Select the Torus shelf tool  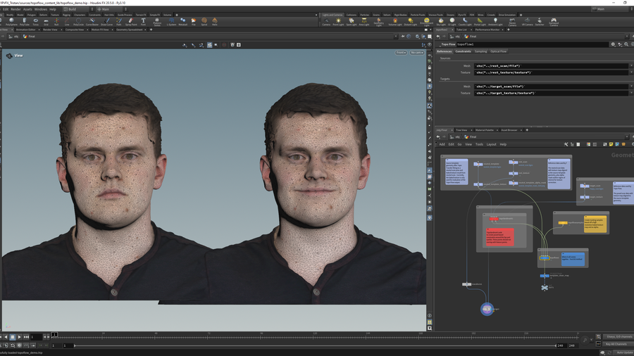pyautogui.click(x=36, y=21)
